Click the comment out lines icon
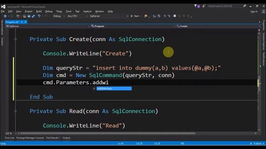This screenshot has height=149, width=266. (154, 16)
